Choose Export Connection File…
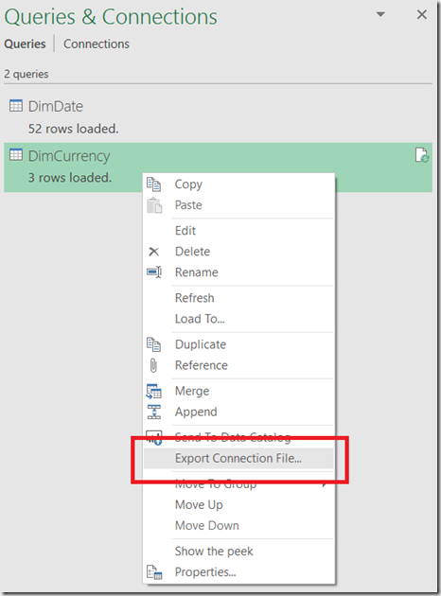Viewport: 441px width, 596px height. tap(238, 459)
